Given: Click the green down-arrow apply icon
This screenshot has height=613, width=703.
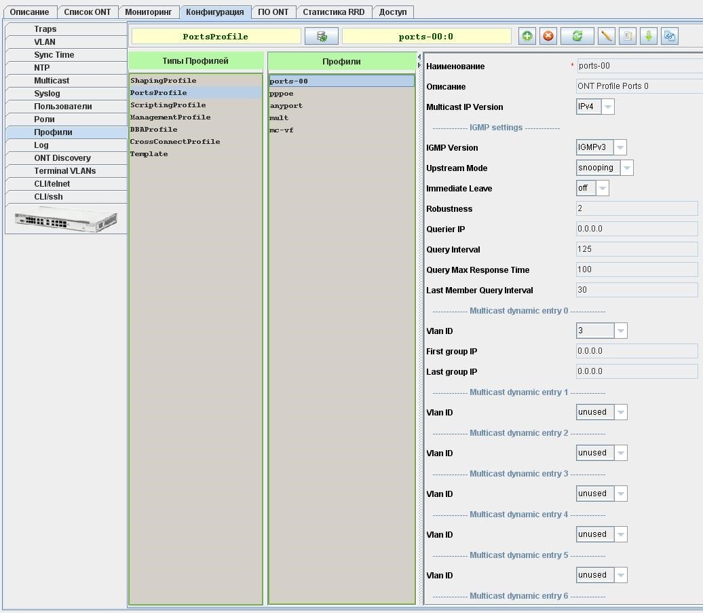Looking at the screenshot, I should tap(649, 37).
